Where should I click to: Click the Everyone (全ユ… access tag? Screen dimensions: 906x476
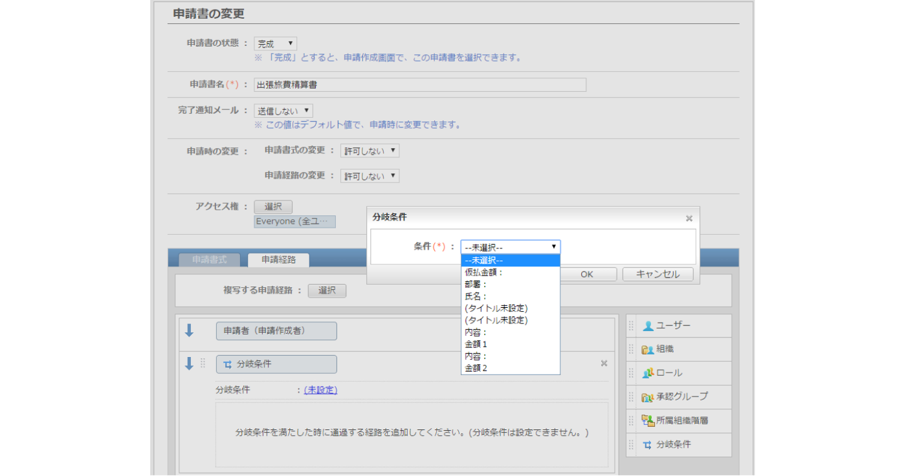(294, 222)
